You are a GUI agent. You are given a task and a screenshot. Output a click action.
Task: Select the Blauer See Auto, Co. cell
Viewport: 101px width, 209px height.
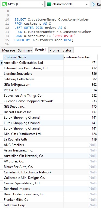pyautogui.click(x=33, y=167)
